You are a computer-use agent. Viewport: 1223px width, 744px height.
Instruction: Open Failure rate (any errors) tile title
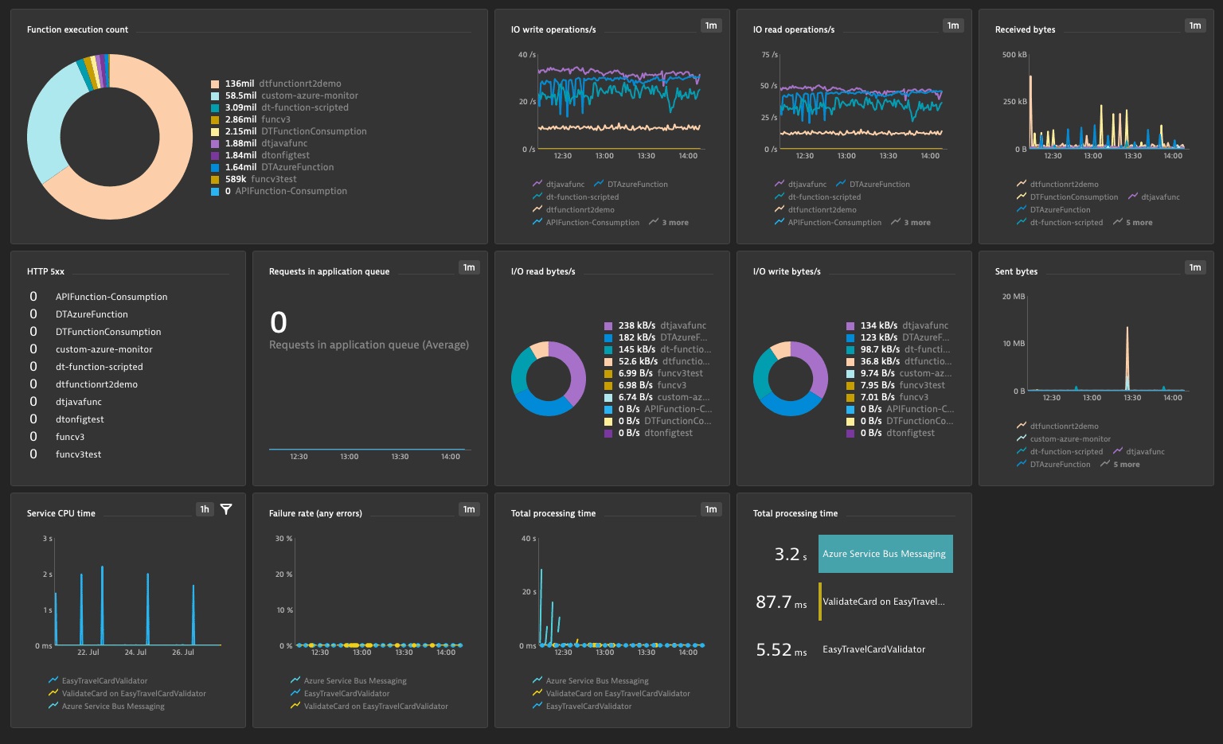tap(315, 513)
